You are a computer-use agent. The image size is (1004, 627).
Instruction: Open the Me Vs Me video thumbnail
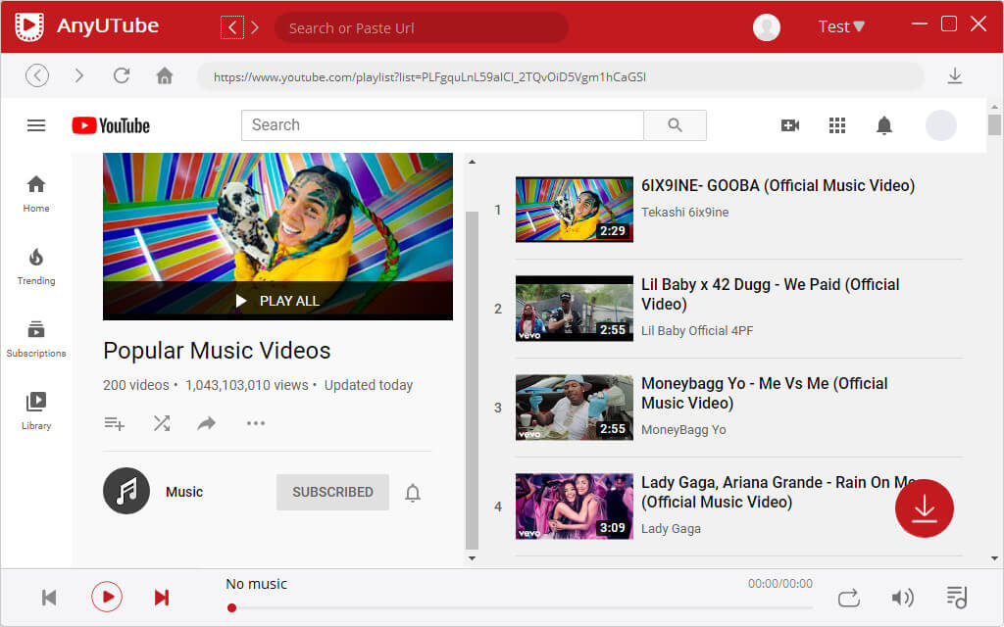pos(575,408)
